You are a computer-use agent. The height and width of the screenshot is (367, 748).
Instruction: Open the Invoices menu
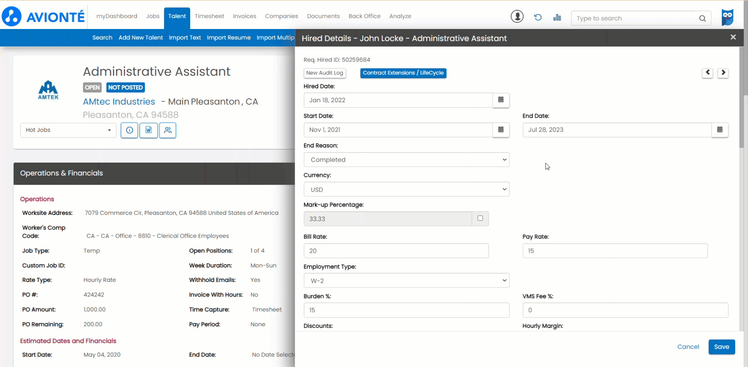point(245,16)
